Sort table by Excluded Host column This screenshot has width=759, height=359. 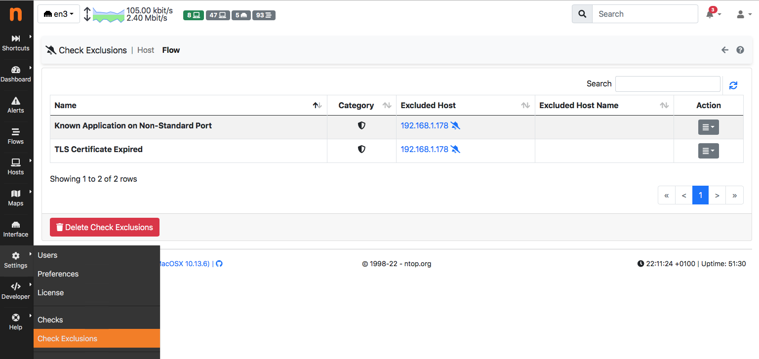466,105
